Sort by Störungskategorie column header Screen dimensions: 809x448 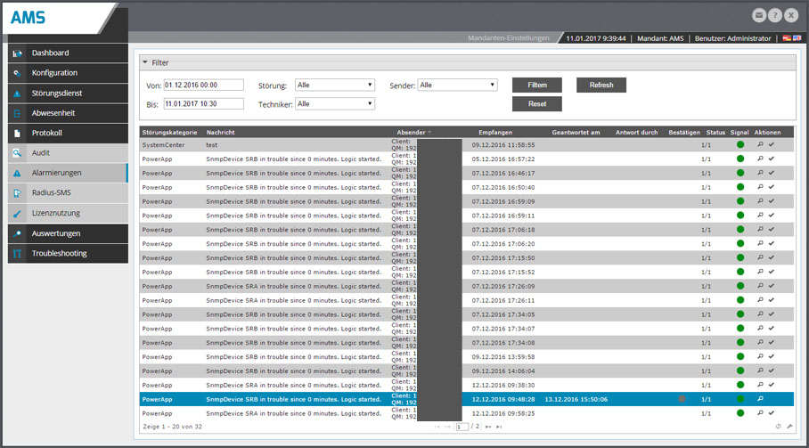pos(170,133)
